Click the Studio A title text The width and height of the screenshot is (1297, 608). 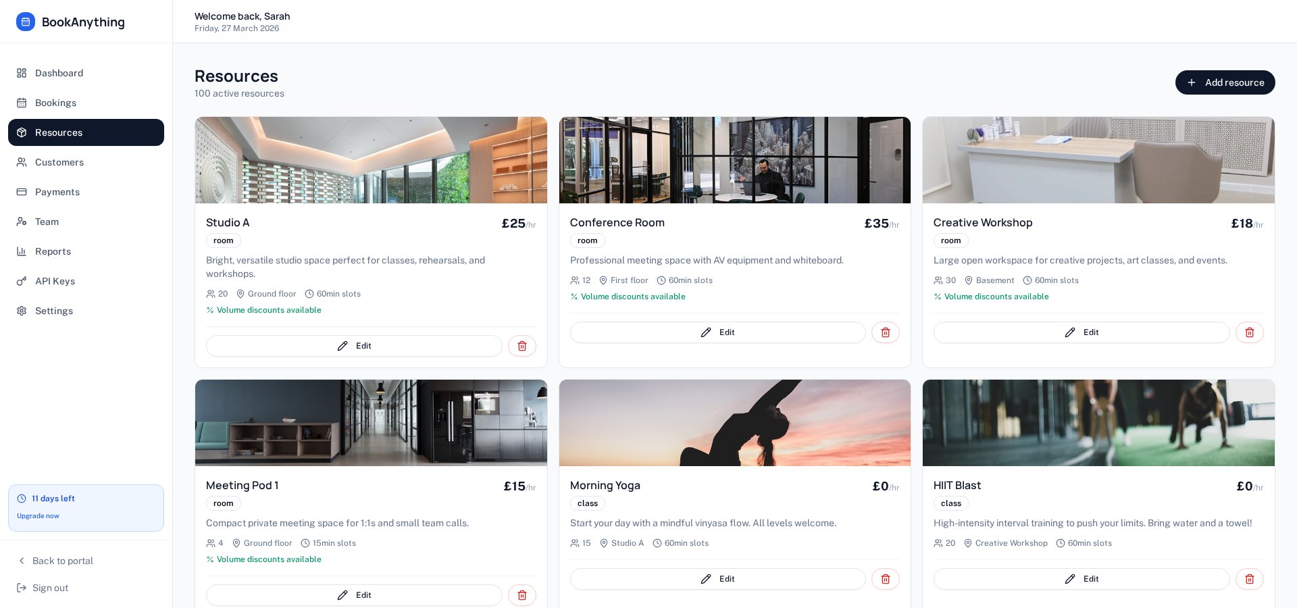(x=228, y=223)
